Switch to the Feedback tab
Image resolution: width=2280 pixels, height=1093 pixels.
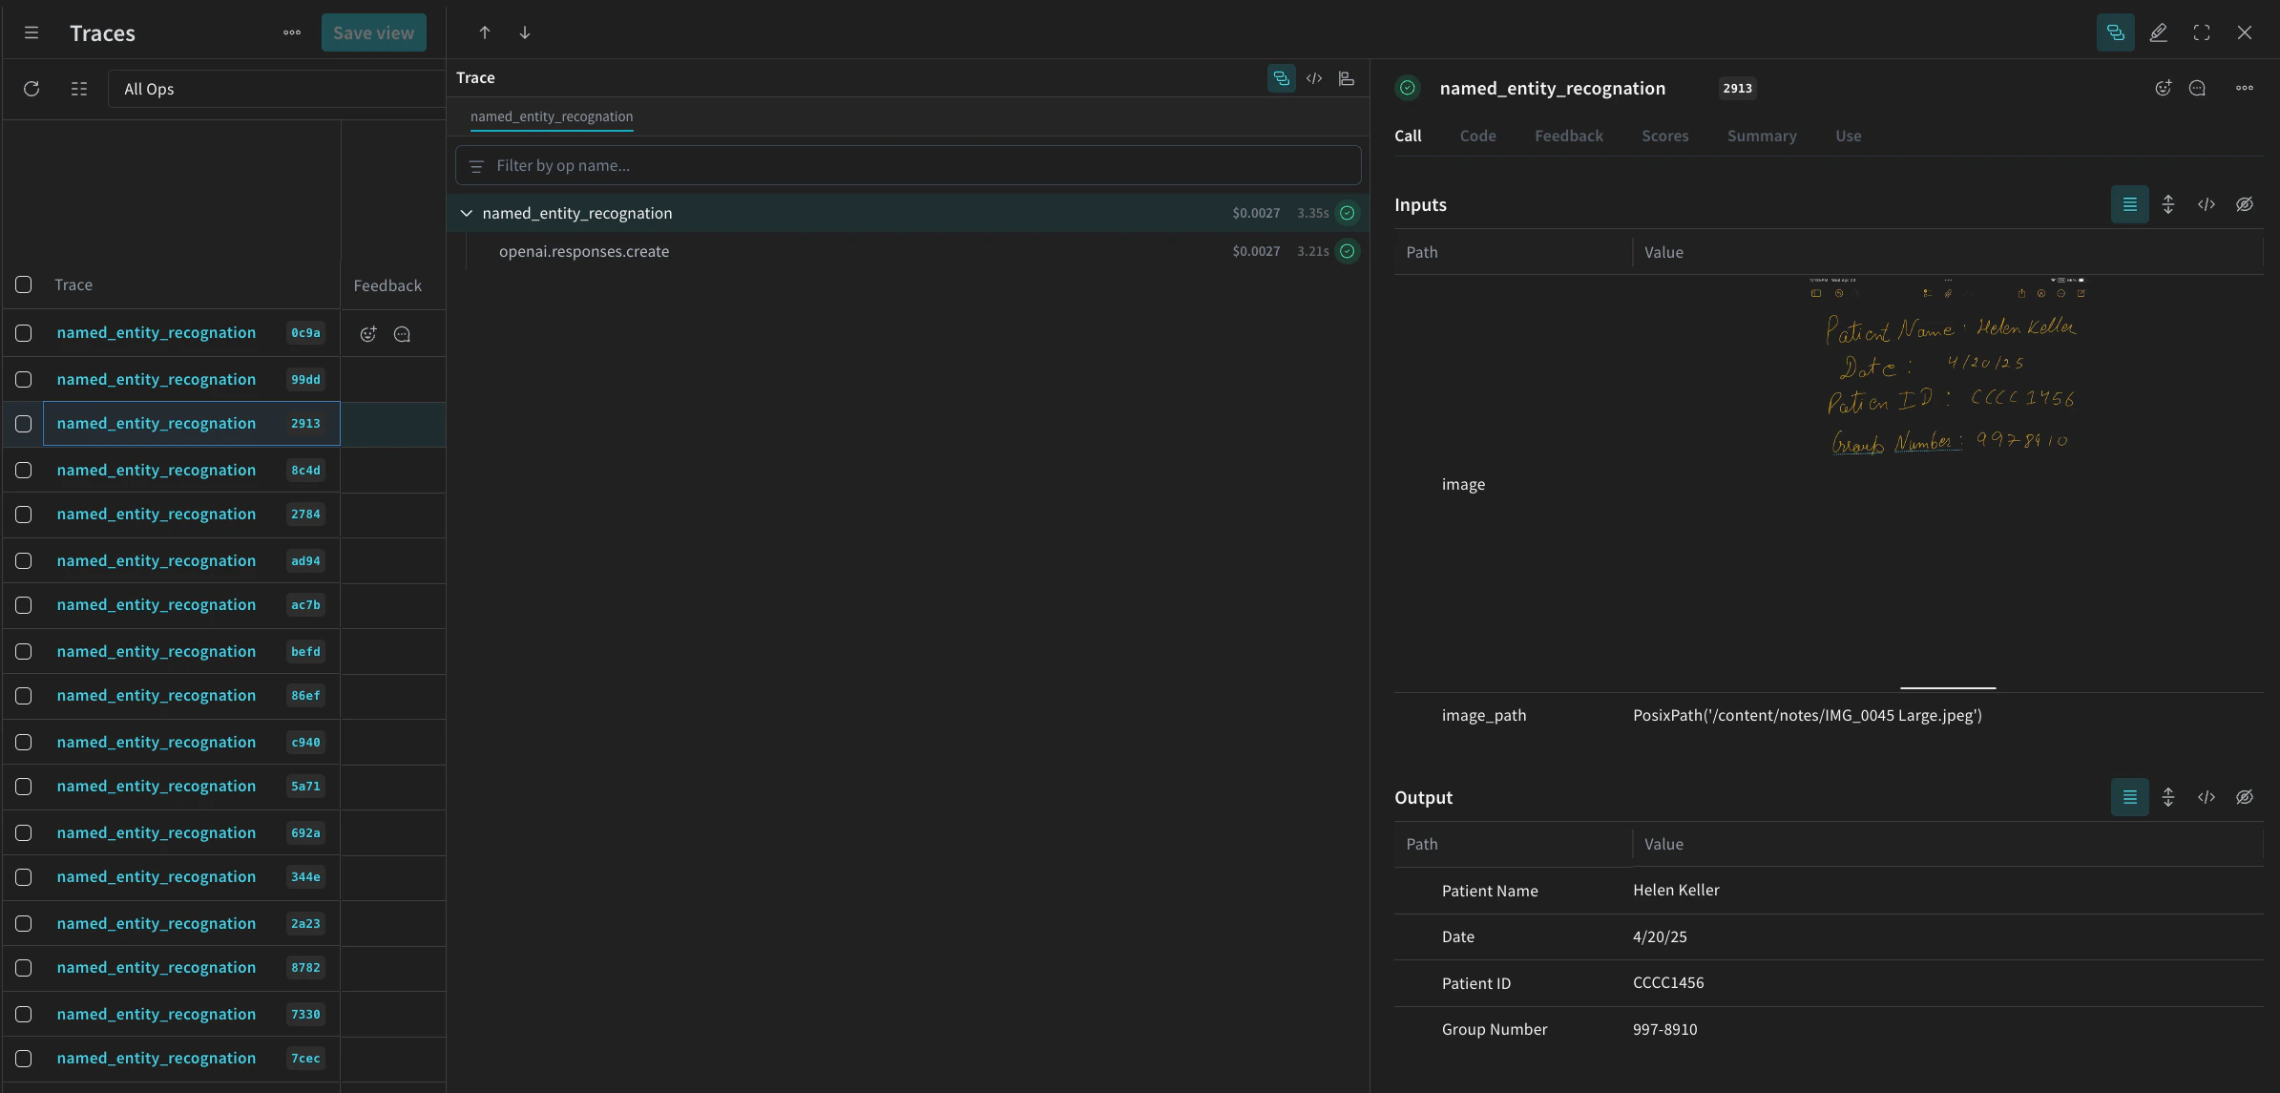(x=1568, y=136)
